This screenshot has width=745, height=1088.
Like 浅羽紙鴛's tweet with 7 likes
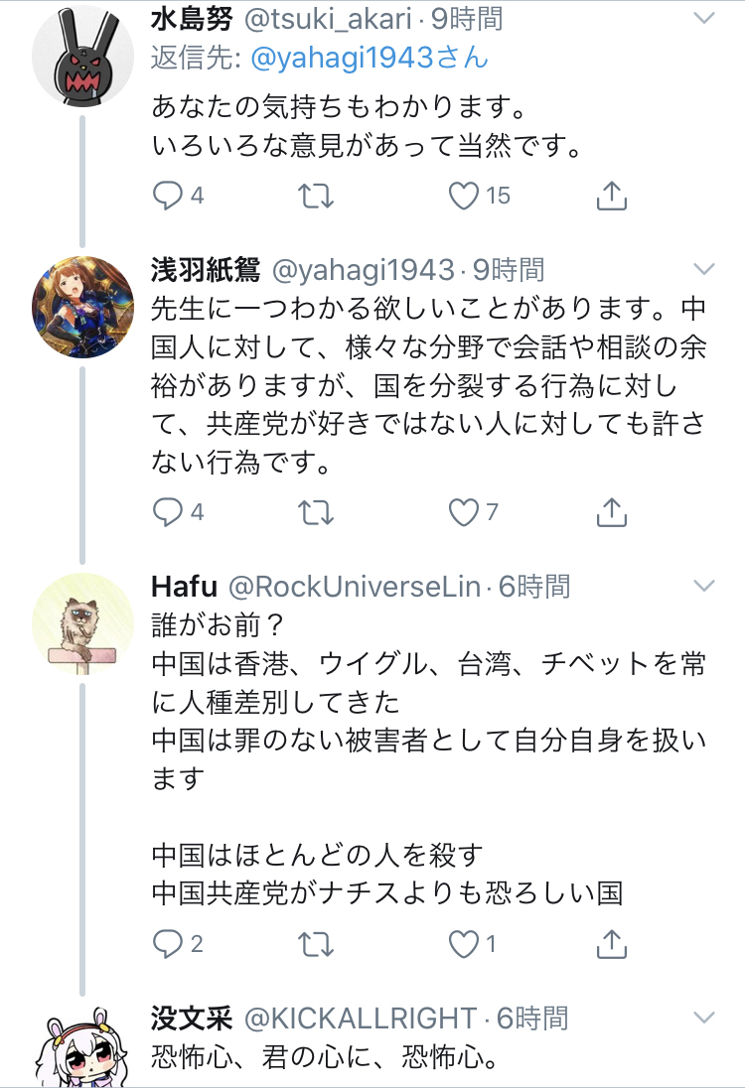(x=464, y=512)
